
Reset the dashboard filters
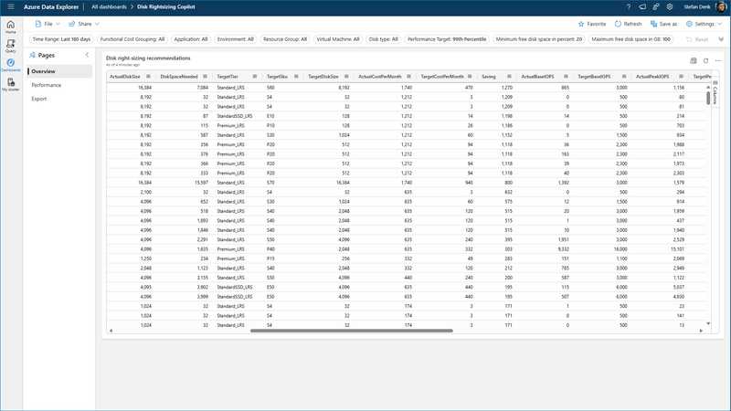point(697,39)
